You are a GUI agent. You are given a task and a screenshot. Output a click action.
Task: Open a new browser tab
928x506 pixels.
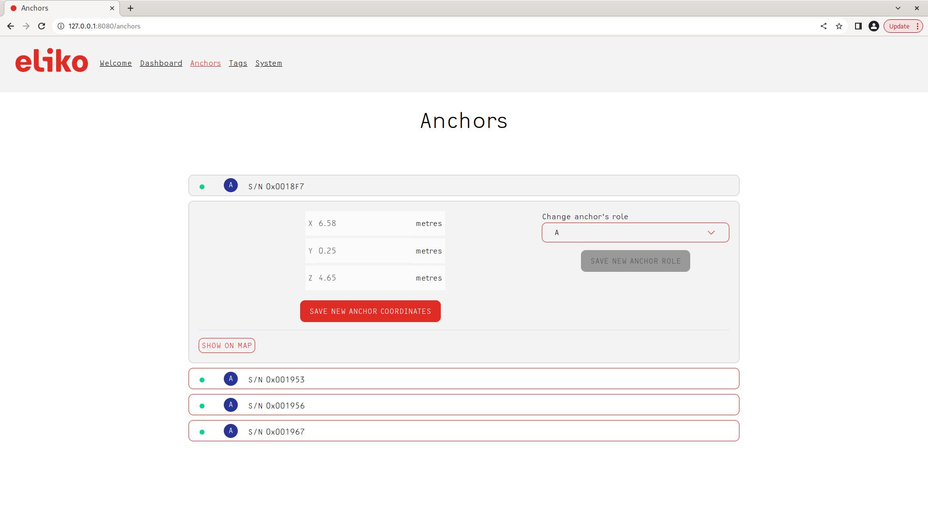tap(130, 8)
